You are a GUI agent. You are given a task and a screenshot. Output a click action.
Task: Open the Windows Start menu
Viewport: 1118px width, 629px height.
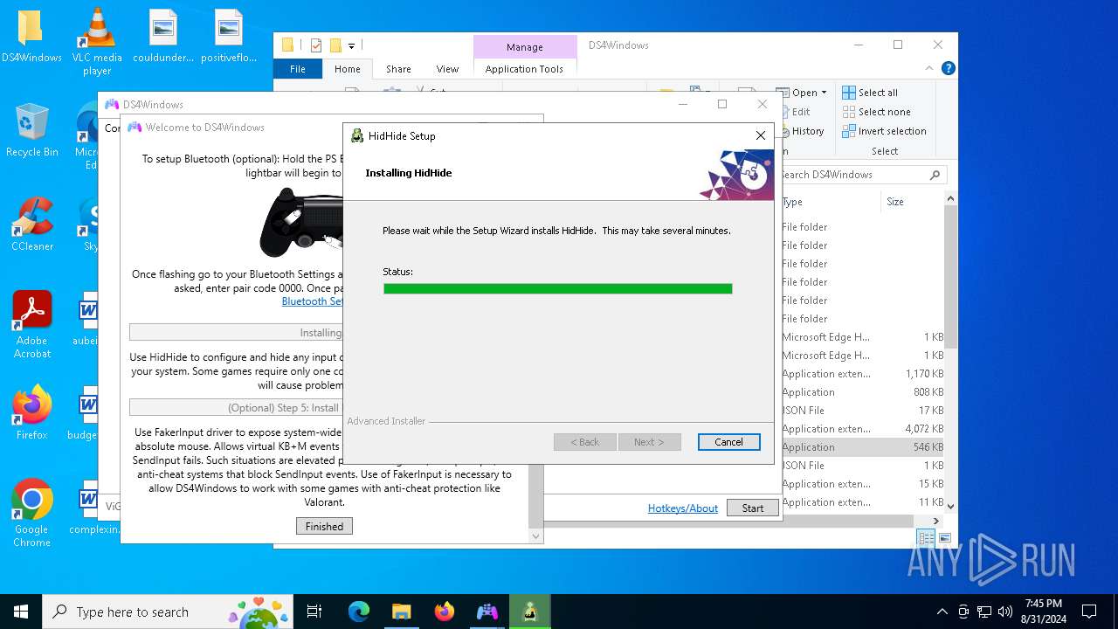pyautogui.click(x=21, y=612)
